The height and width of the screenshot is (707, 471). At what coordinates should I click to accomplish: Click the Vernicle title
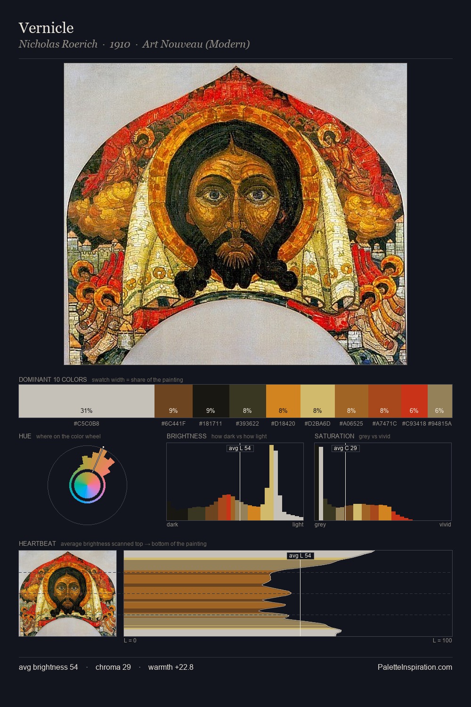(46, 28)
